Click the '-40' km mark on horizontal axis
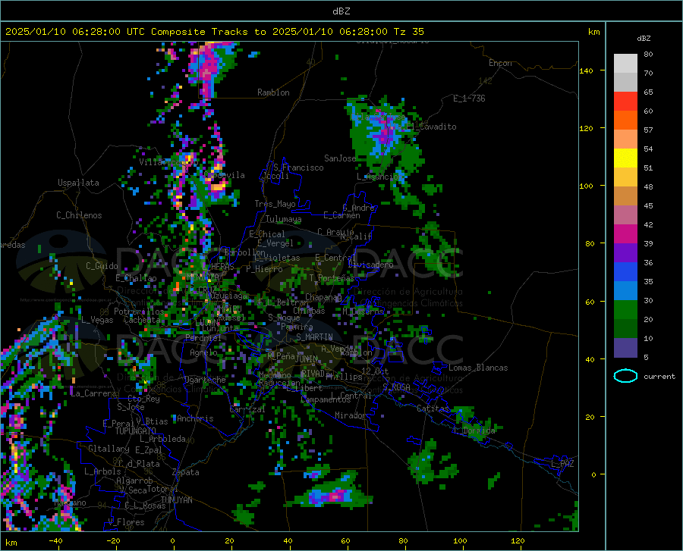 click(55, 540)
